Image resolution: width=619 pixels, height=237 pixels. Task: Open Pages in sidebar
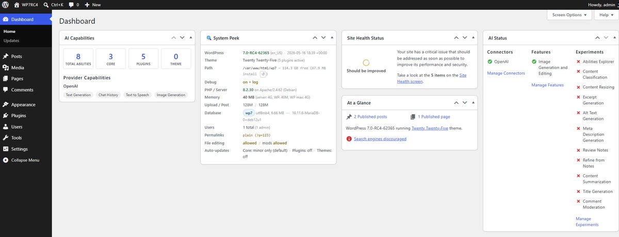[x=26, y=79]
